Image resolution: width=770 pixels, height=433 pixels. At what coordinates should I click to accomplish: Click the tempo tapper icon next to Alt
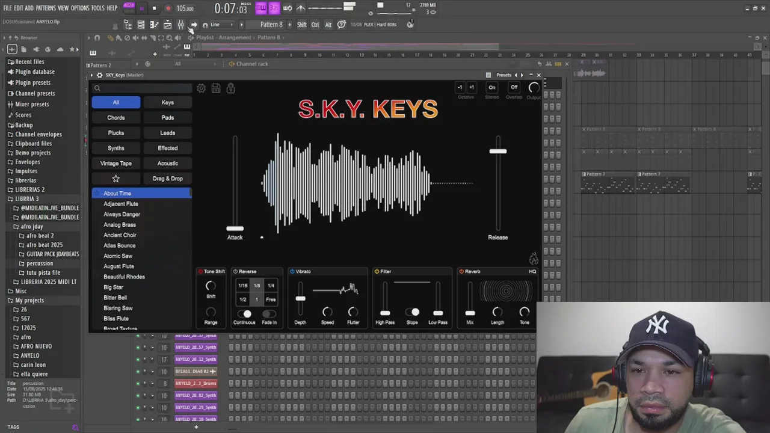[341, 25]
